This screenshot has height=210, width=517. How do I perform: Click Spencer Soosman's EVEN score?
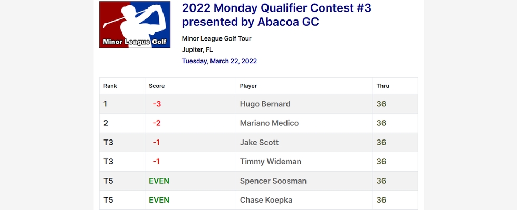pos(159,181)
